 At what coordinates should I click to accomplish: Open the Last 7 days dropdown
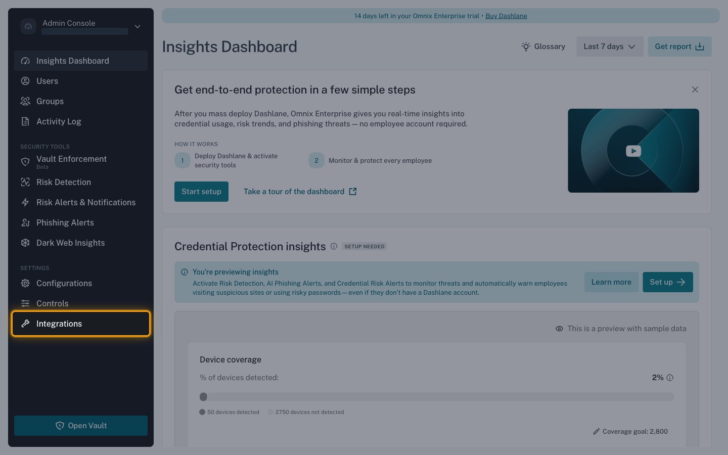[x=610, y=47]
